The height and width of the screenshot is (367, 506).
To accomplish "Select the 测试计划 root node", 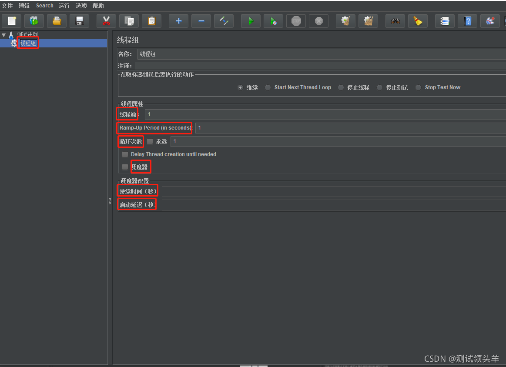I will 27,34.
